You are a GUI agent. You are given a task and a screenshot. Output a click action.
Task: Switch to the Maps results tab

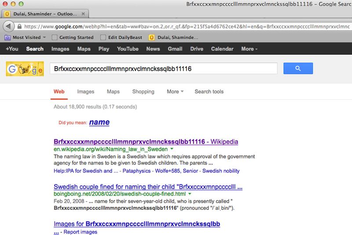[x=113, y=92]
